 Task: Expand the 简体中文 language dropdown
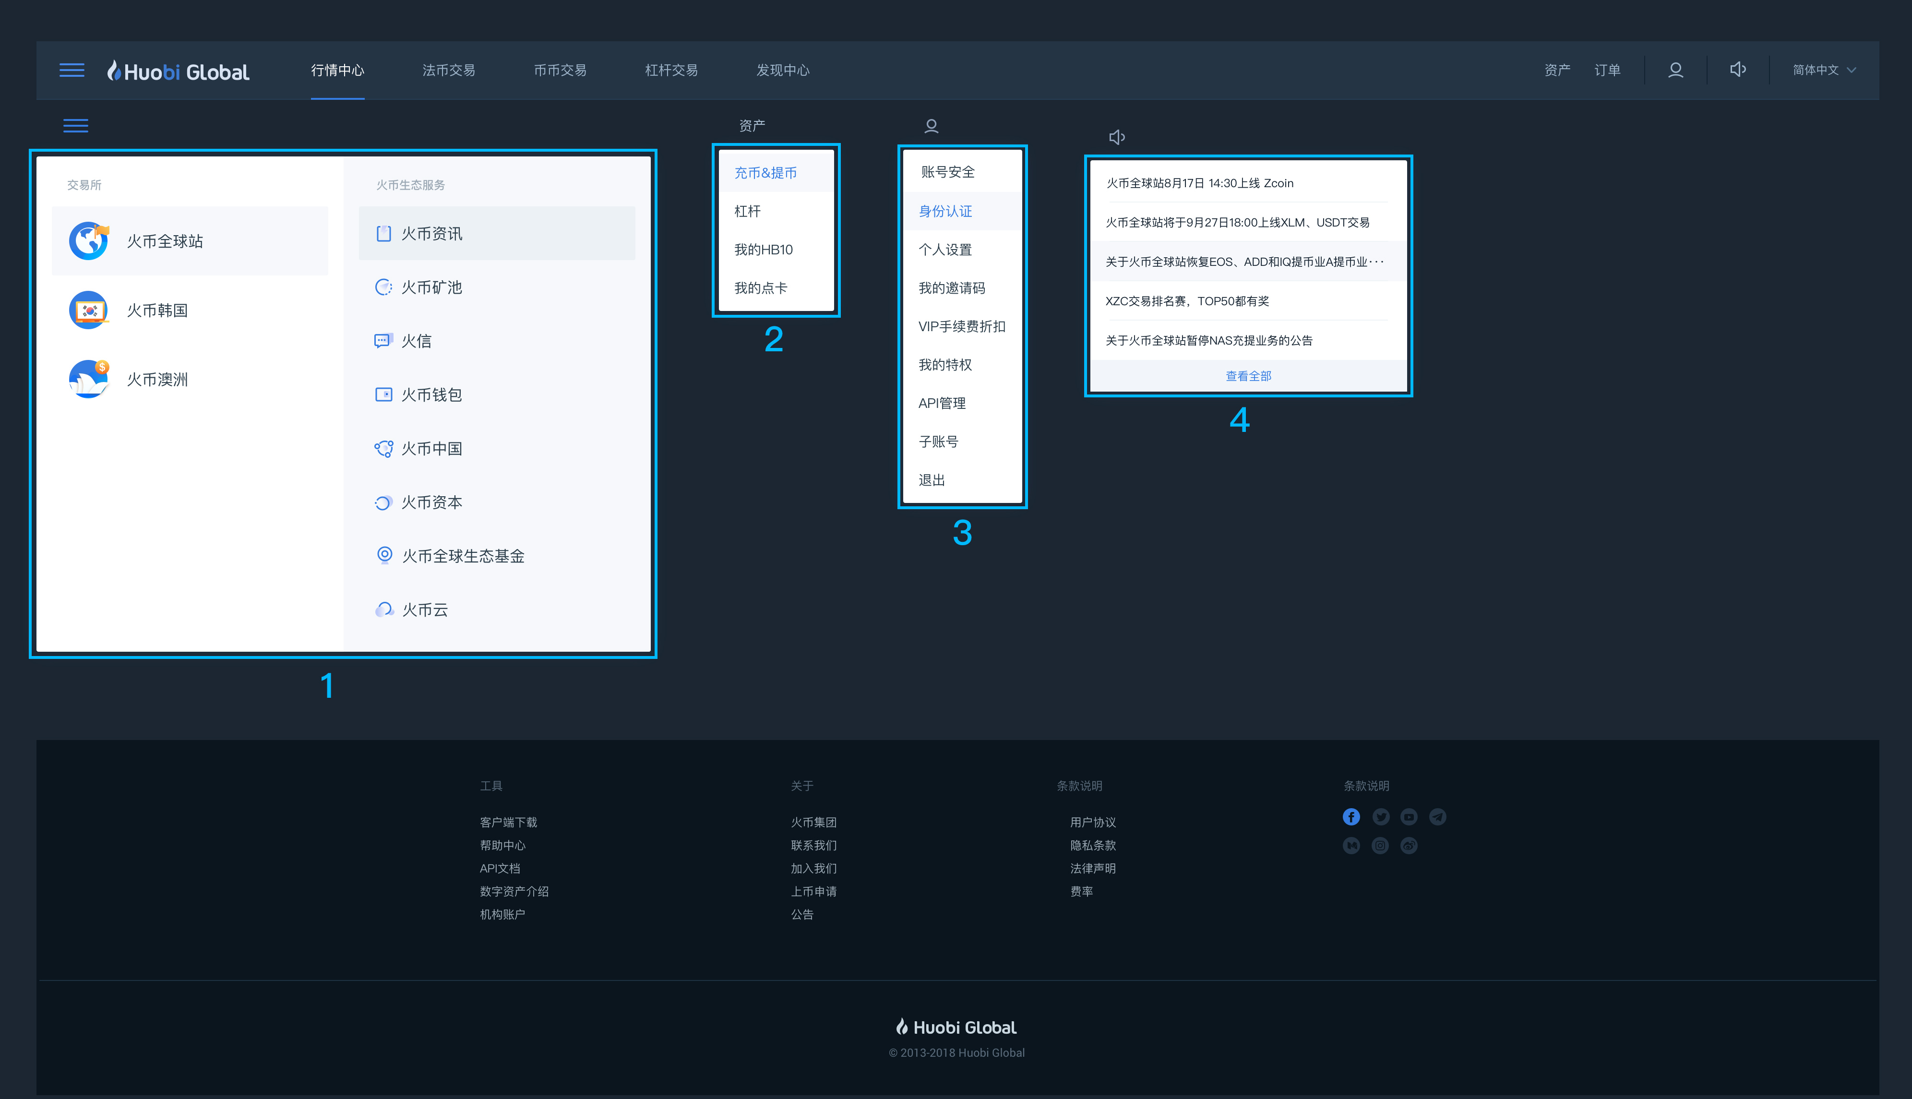point(1824,70)
